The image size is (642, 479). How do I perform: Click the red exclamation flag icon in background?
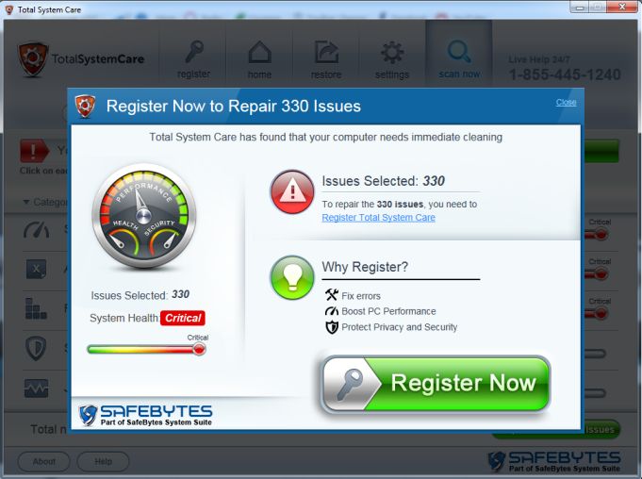click(34, 151)
